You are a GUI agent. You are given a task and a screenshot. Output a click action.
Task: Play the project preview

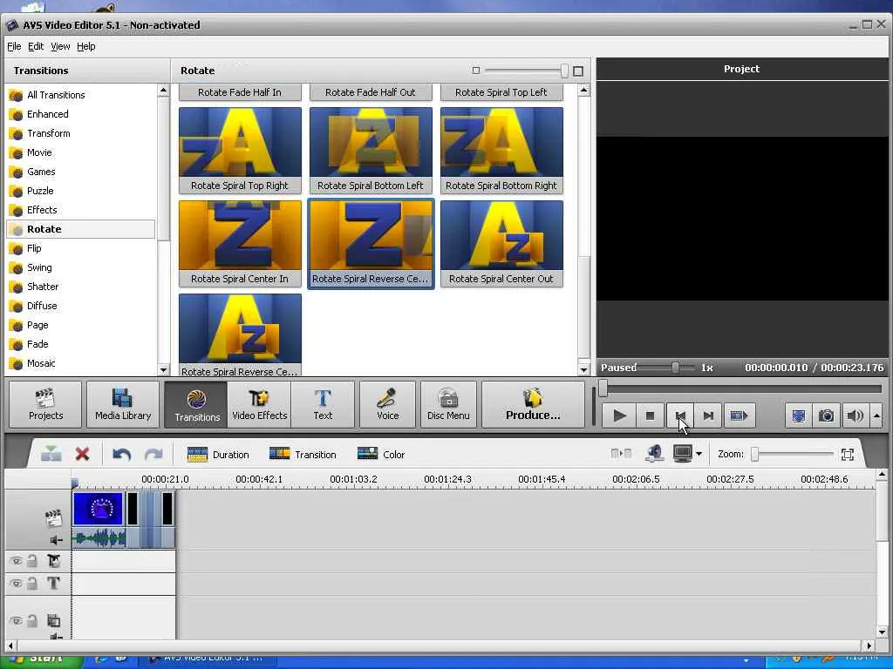tap(620, 416)
